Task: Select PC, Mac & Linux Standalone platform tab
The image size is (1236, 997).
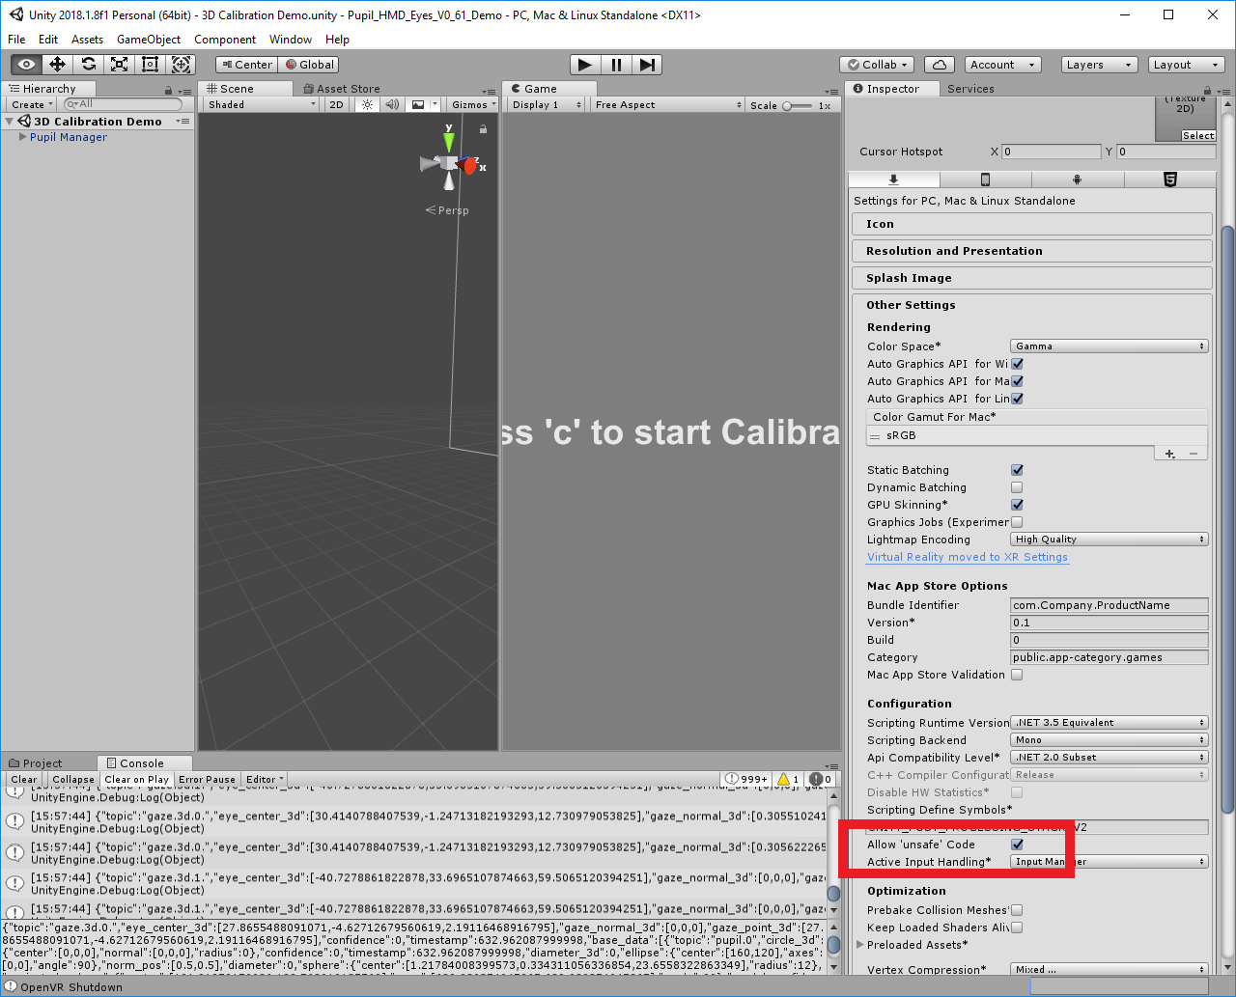Action: 893,180
